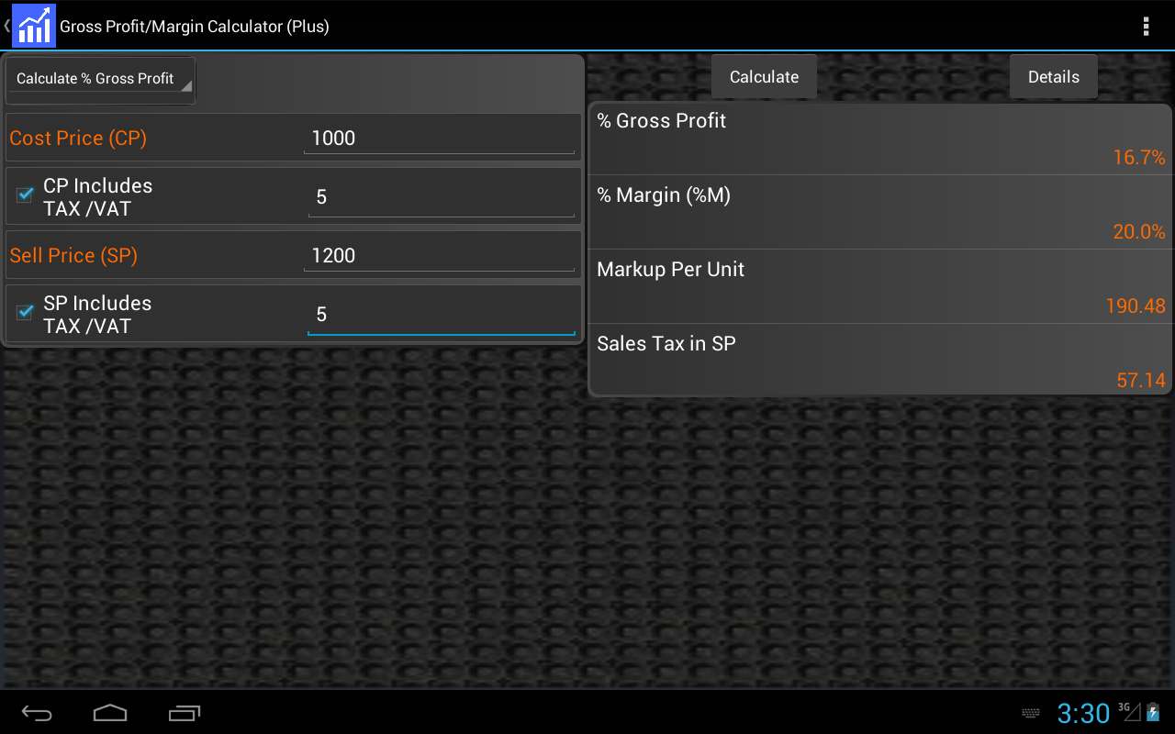
Task: Uncheck SP Includes TAX/VAT
Action: (24, 313)
